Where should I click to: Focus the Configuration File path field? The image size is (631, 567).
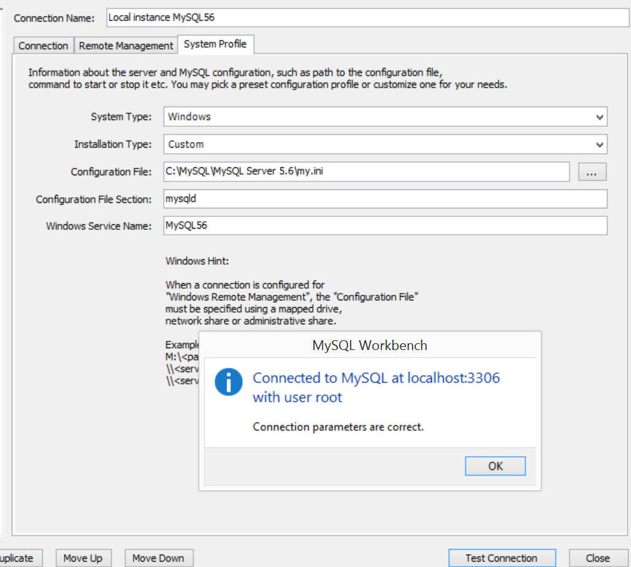[x=366, y=171]
